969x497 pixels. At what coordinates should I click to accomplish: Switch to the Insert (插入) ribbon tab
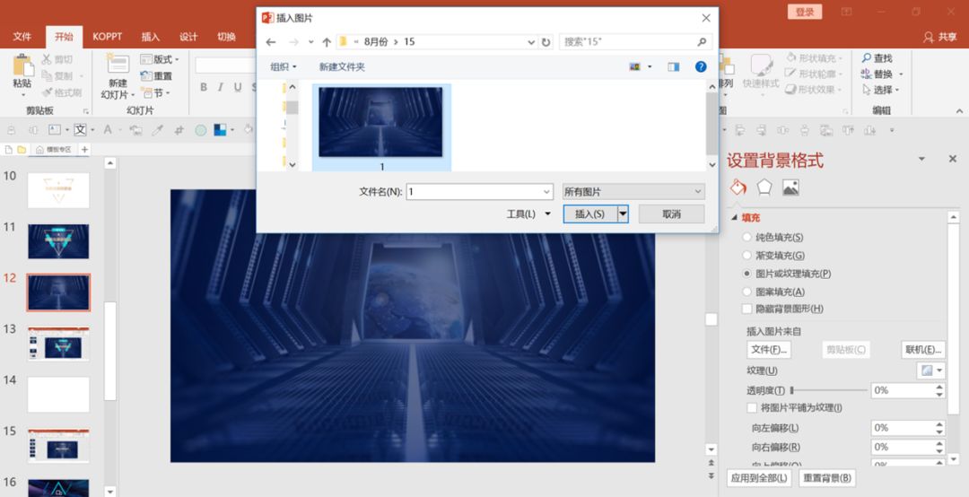pyautogui.click(x=150, y=37)
